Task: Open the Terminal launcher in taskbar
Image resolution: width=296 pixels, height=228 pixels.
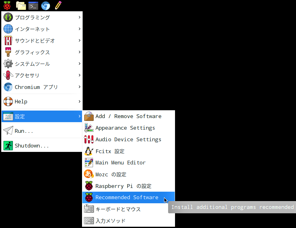Action: pyautogui.click(x=33, y=6)
